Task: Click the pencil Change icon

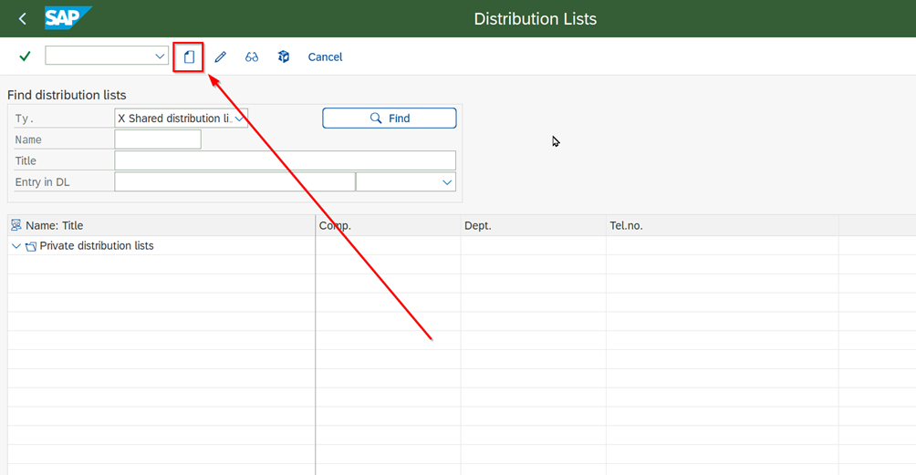Action: [220, 57]
